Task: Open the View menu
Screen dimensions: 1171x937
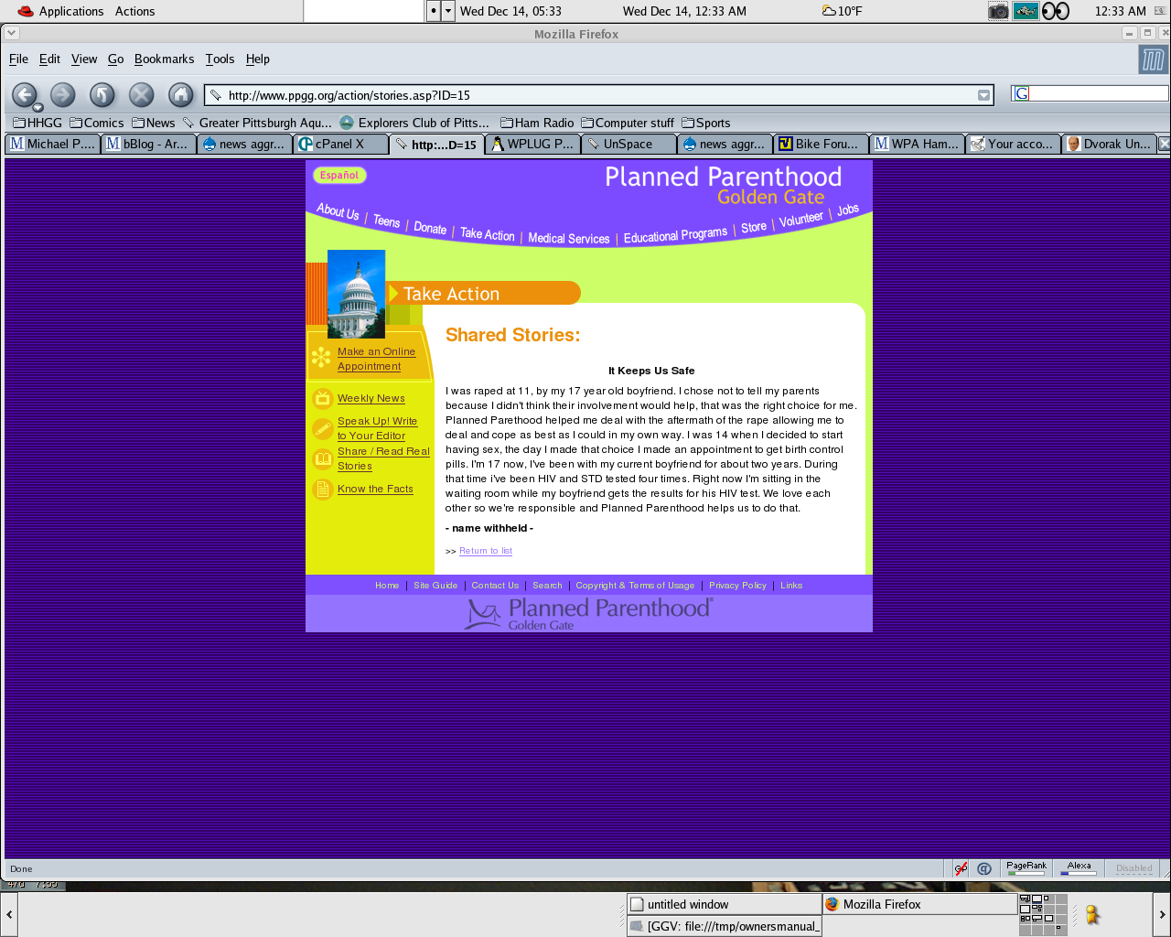Action: [84, 59]
